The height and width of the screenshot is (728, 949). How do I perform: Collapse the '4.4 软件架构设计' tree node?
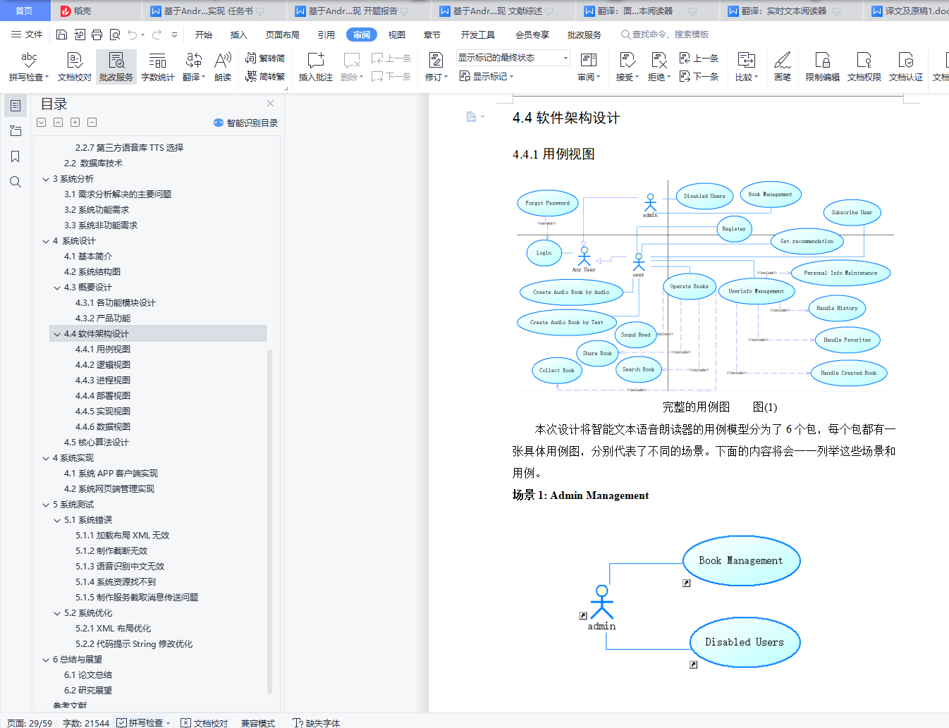[x=57, y=334]
